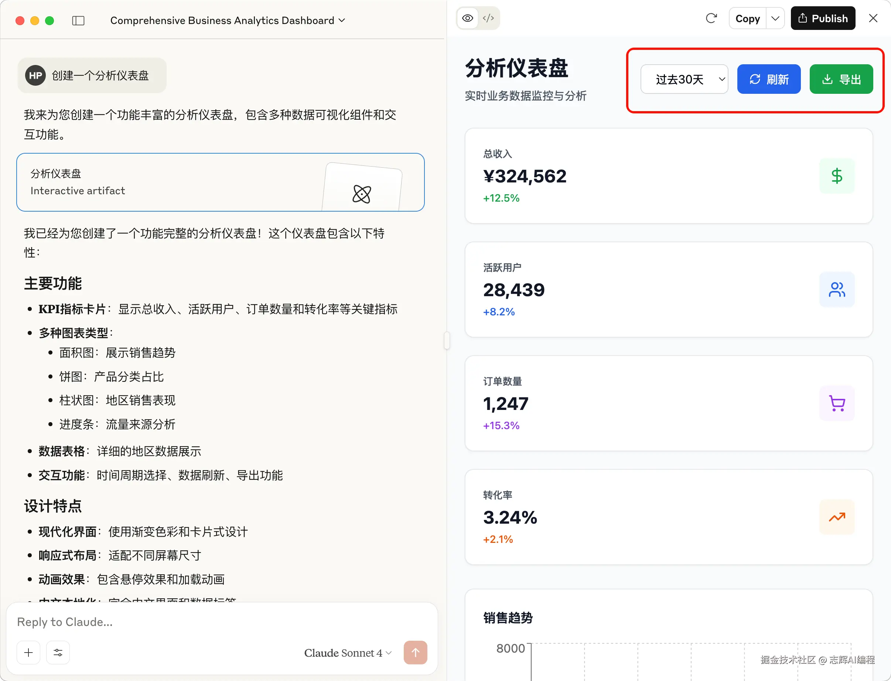Image resolution: width=891 pixels, height=681 pixels.
Task: Switch to code view toggle
Action: tap(488, 18)
